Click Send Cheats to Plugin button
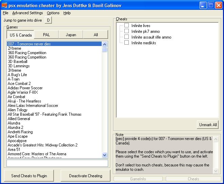 pyautogui.click(x=29, y=176)
